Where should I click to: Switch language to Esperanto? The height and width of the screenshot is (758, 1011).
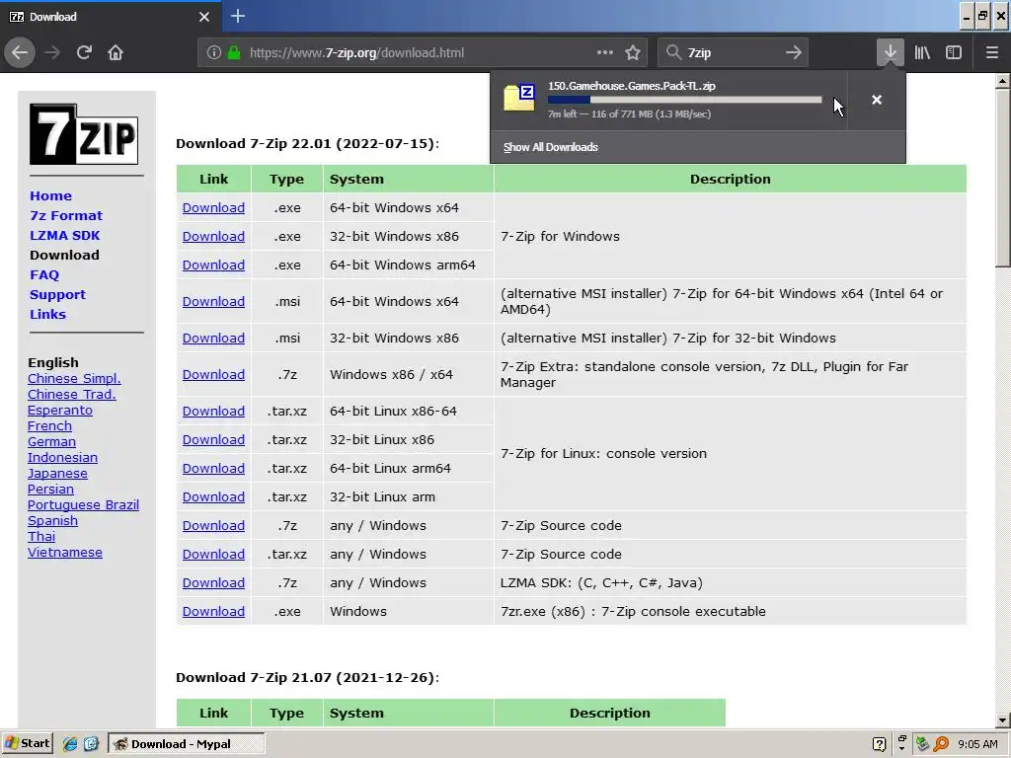pos(60,410)
